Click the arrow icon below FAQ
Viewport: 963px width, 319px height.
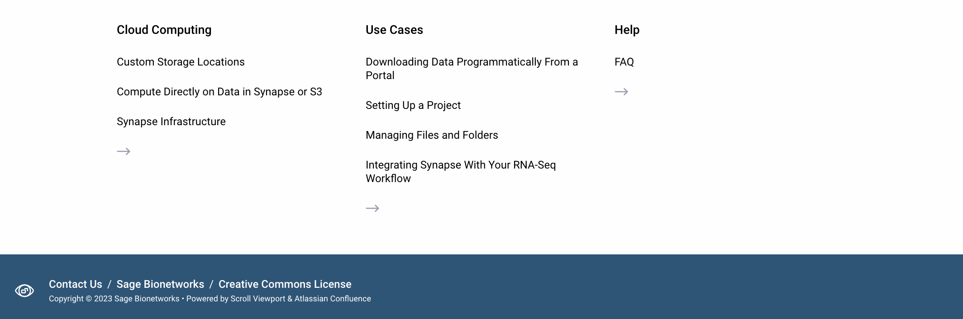pos(621,92)
